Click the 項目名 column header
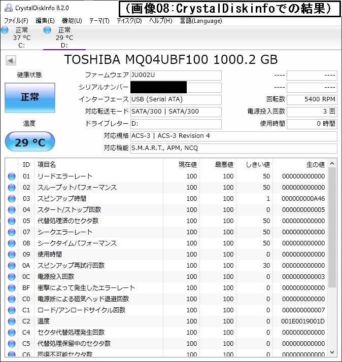342x362 pixels. tap(98, 165)
